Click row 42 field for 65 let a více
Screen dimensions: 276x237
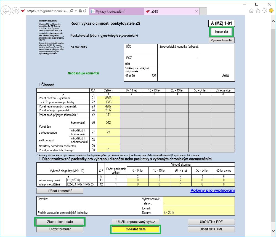[224, 184]
